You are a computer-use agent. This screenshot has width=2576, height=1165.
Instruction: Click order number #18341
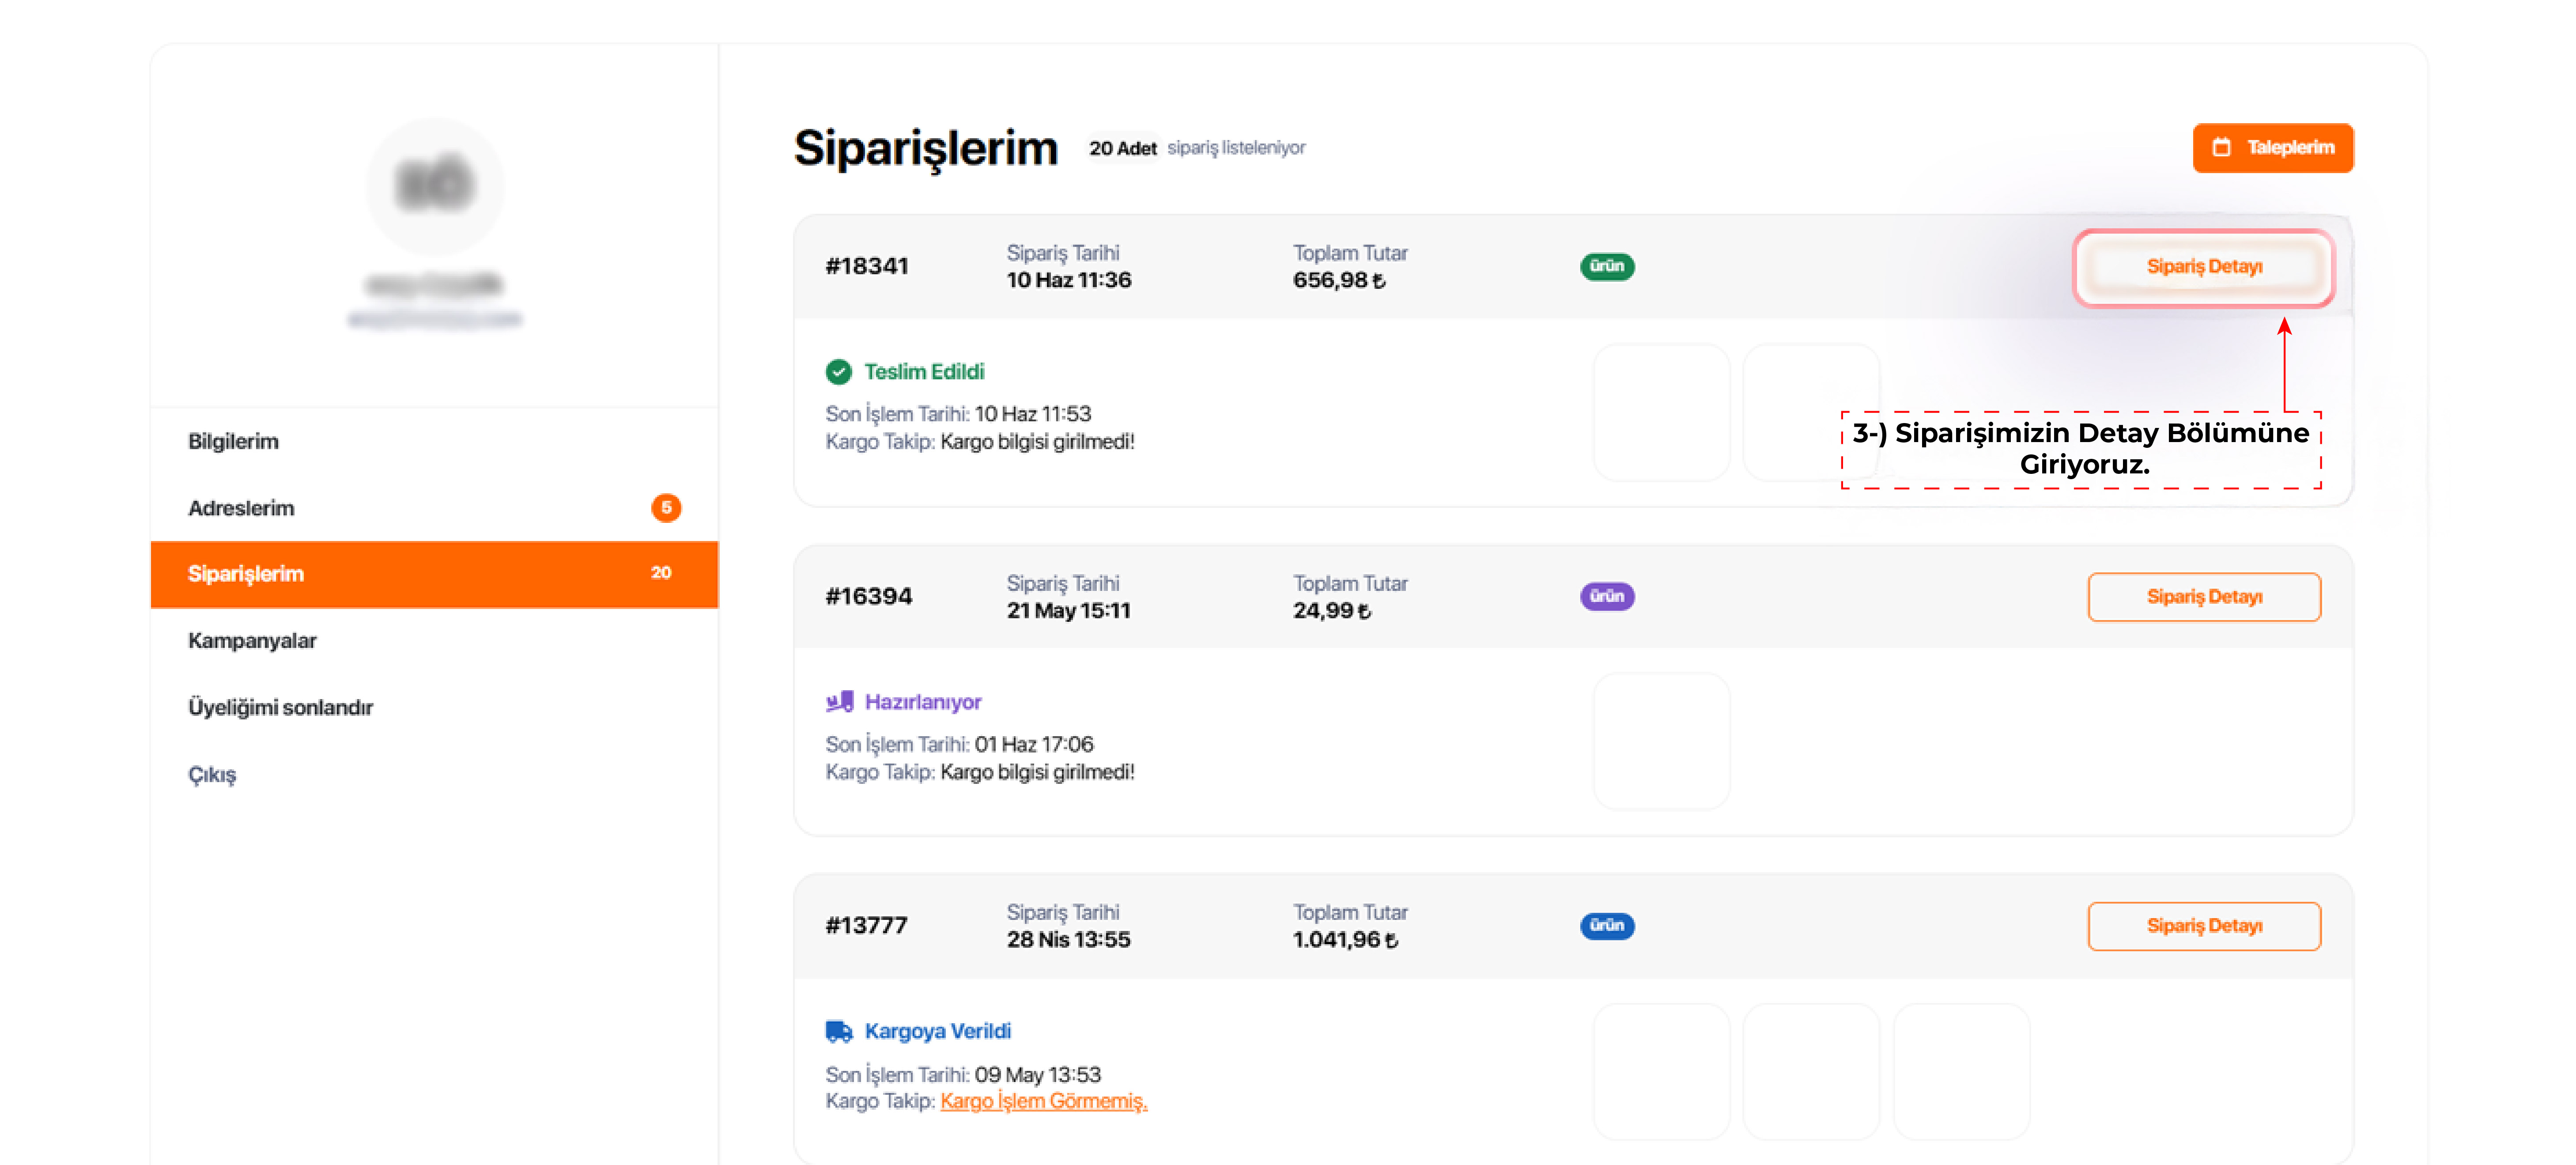(x=867, y=267)
